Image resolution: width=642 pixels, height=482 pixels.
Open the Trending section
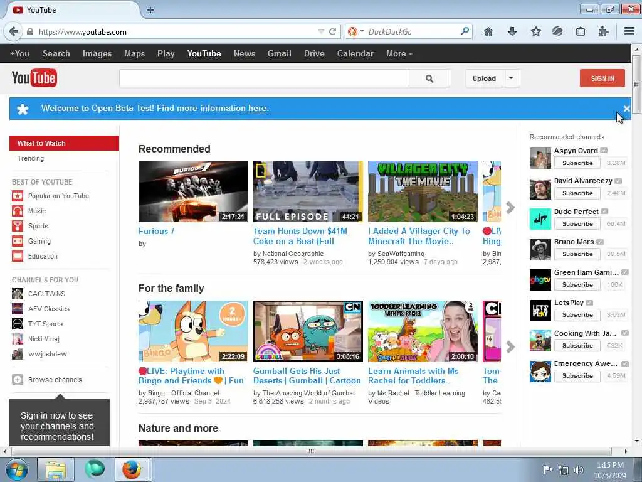tap(31, 158)
